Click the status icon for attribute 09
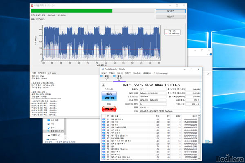The width and height of the screenshot is (245, 163). tap(104, 122)
